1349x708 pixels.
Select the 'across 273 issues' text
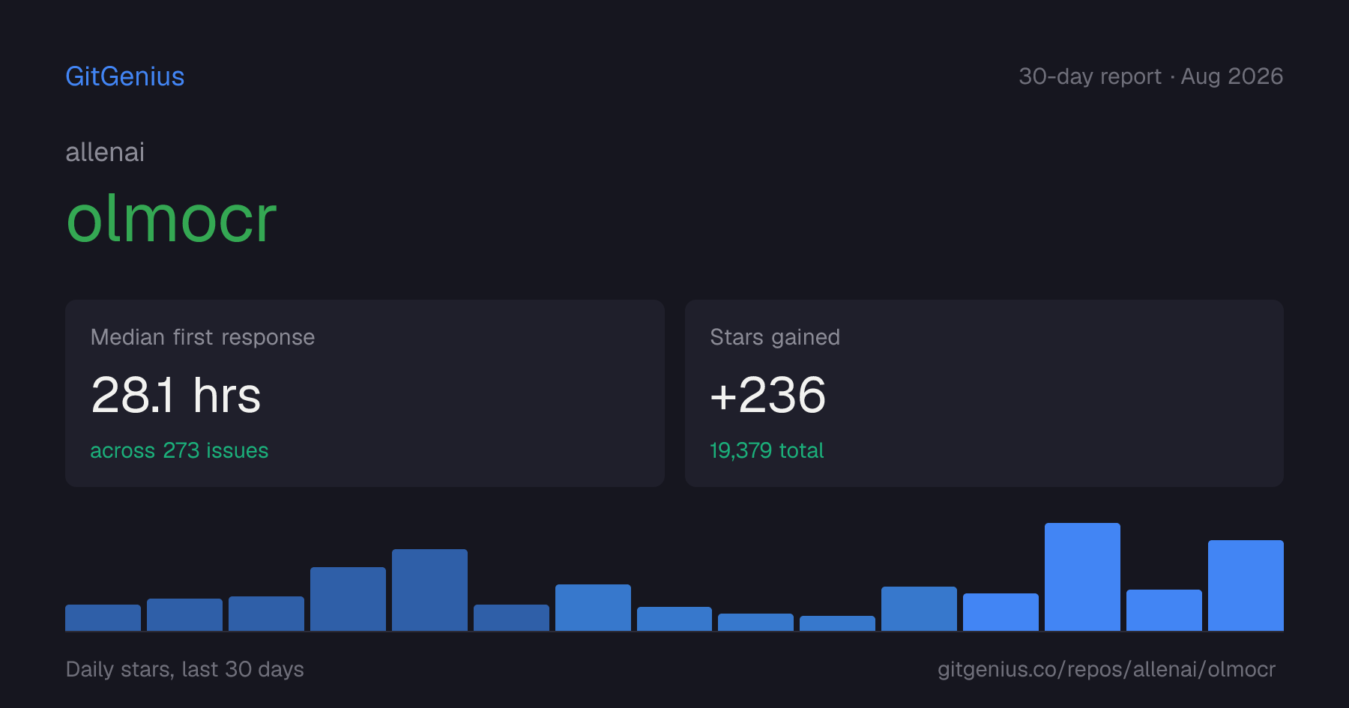click(179, 450)
